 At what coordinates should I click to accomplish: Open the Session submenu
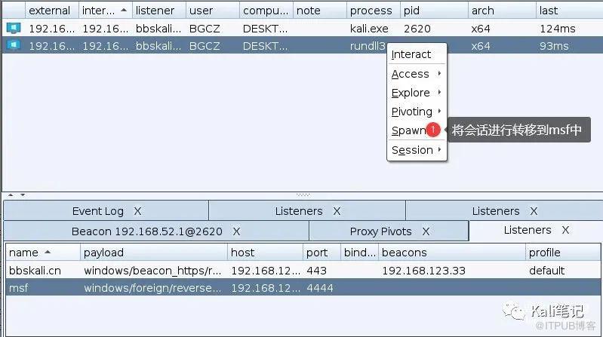click(x=412, y=150)
